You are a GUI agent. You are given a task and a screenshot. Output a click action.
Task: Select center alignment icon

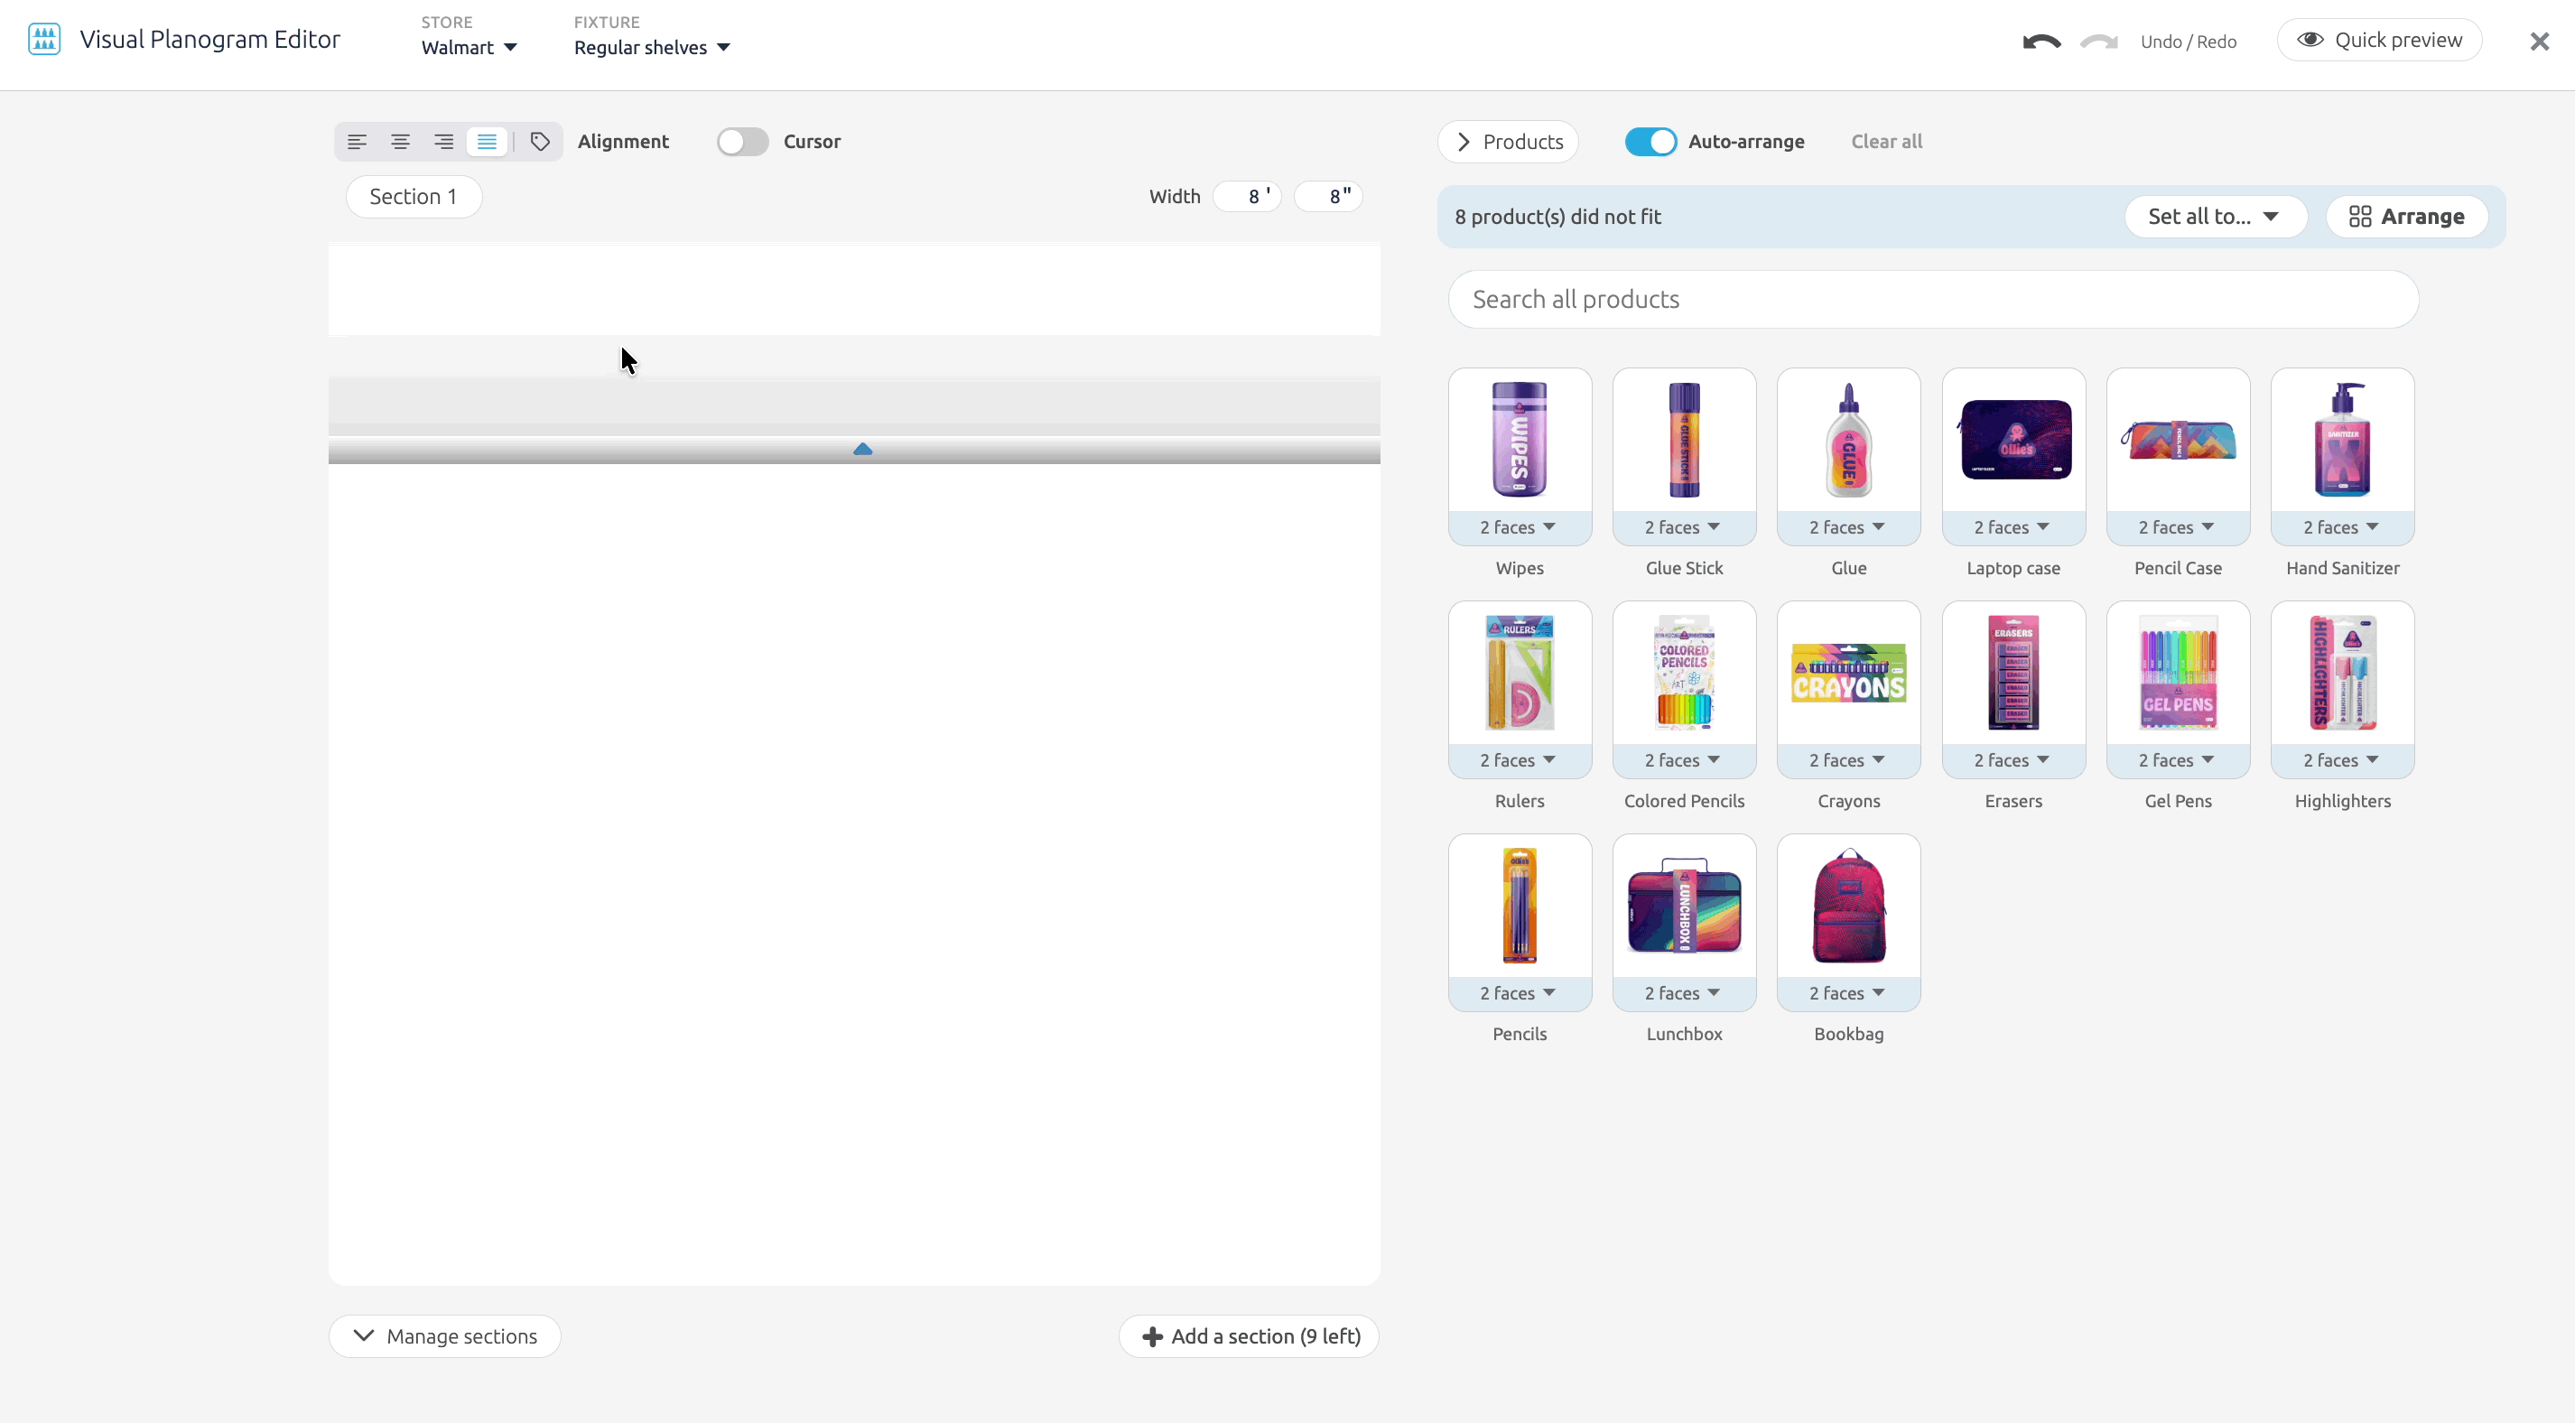pos(400,142)
